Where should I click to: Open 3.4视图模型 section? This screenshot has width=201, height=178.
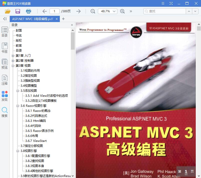(29, 85)
